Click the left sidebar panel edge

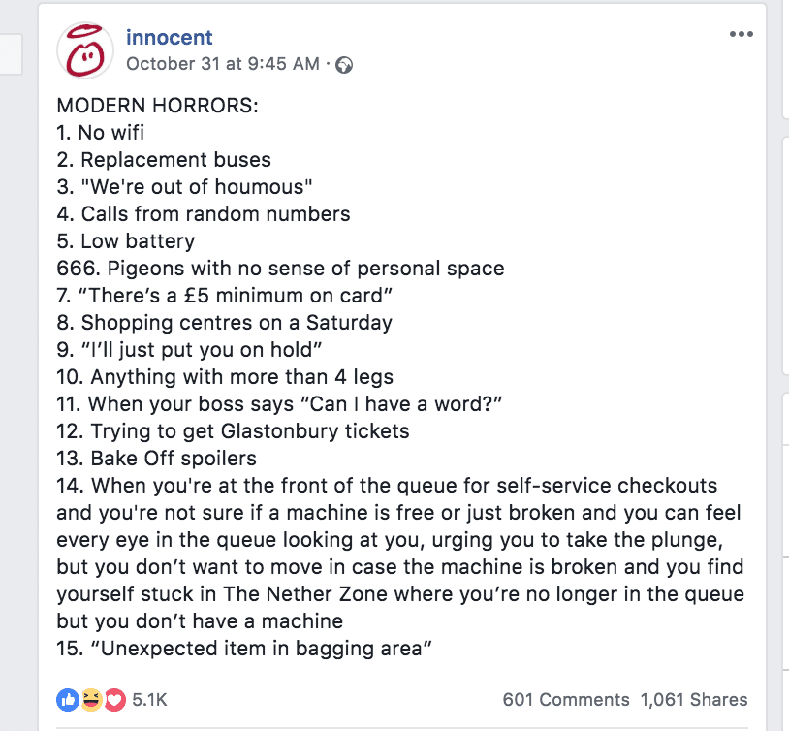tap(11, 54)
